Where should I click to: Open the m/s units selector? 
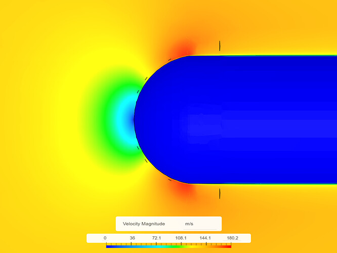200,224
